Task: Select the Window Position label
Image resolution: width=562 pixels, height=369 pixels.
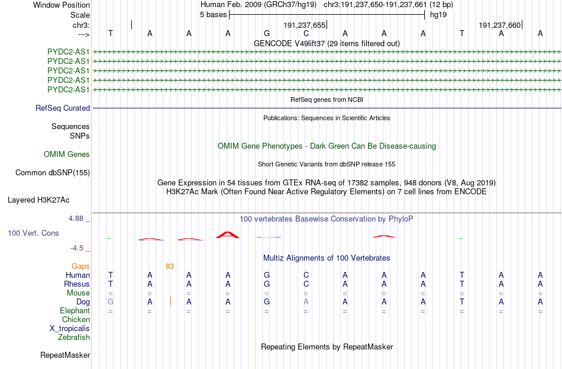Action: pyautogui.click(x=62, y=5)
